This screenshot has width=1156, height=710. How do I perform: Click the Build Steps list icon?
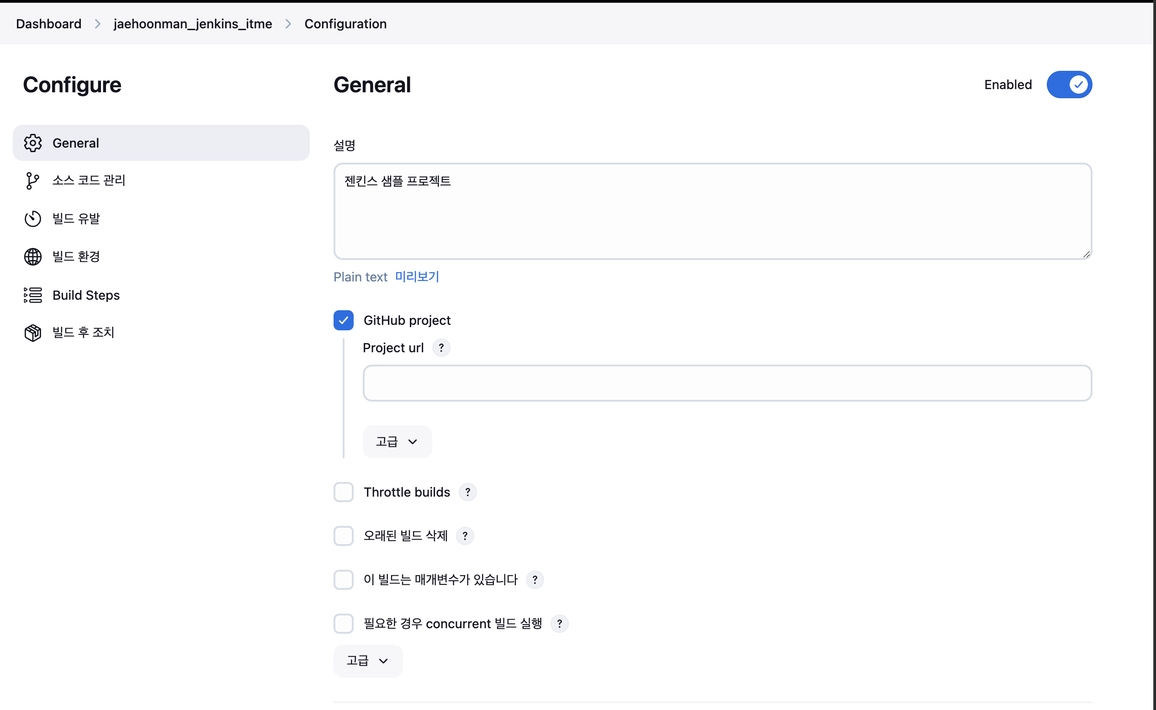click(x=33, y=295)
